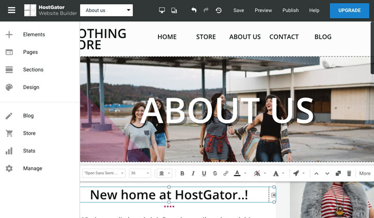Open the Store entry in the sidebar
The height and width of the screenshot is (218, 374).
[29, 133]
